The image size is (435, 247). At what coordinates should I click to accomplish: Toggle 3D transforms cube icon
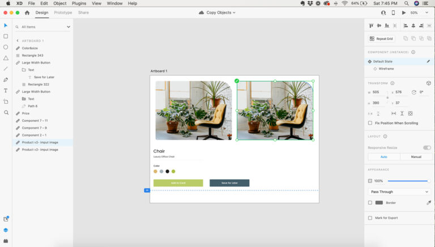click(428, 83)
